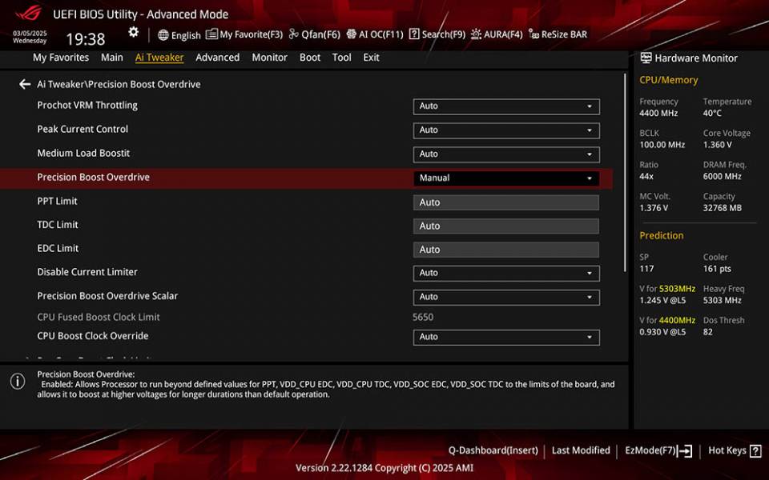Click the TDC Limit input field
The image size is (769, 480).
click(506, 226)
